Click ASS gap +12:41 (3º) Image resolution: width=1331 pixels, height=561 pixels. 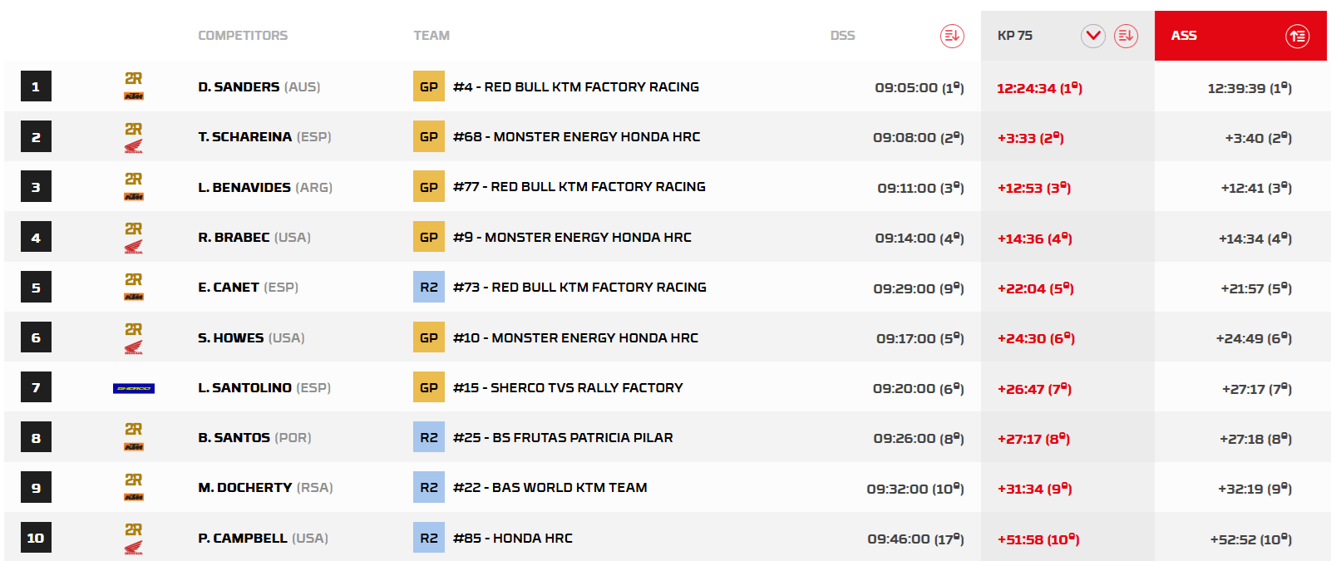[x=1256, y=188]
